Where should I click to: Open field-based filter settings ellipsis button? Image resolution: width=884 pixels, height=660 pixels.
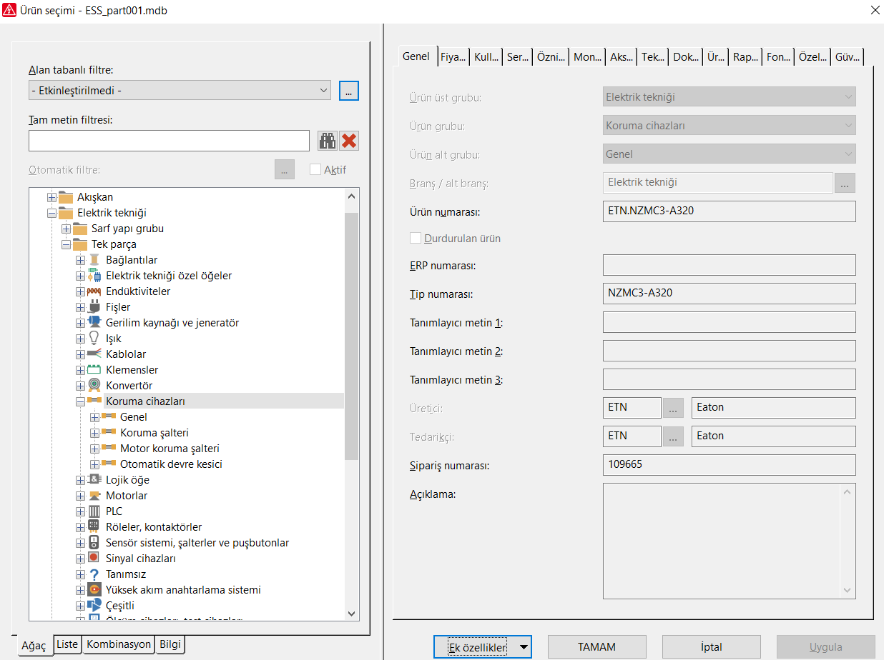click(349, 91)
